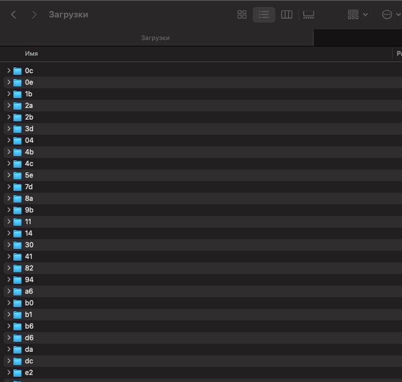Select the Загрузки tab

tap(155, 38)
